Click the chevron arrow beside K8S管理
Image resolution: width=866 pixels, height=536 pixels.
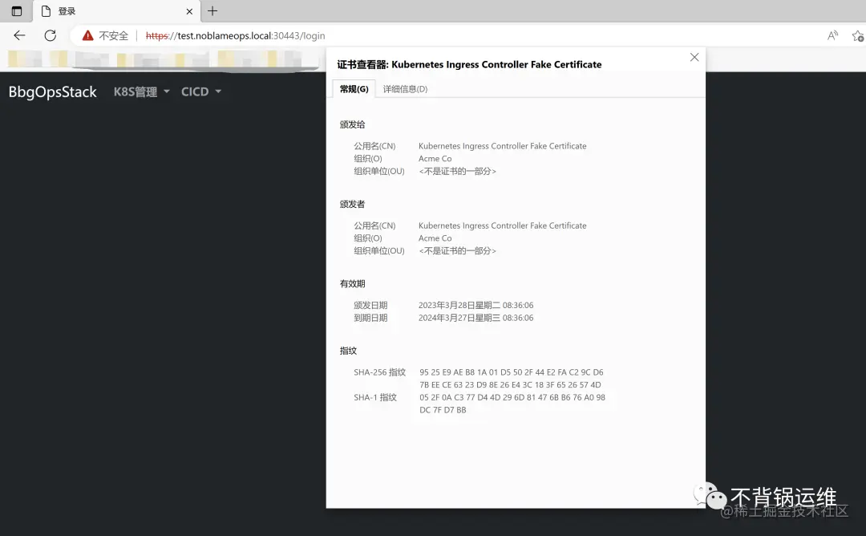(x=166, y=91)
